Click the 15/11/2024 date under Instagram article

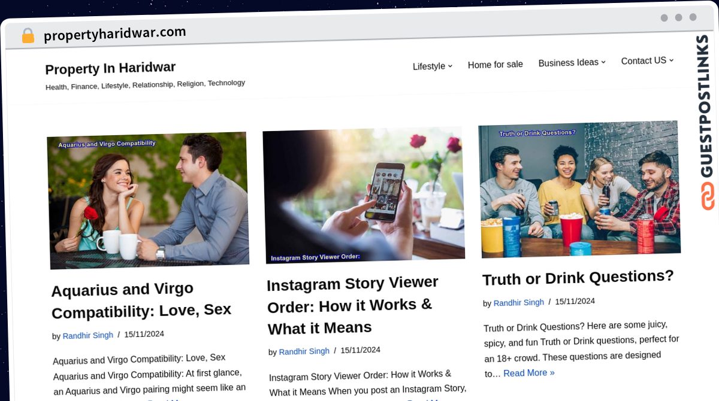360,350
